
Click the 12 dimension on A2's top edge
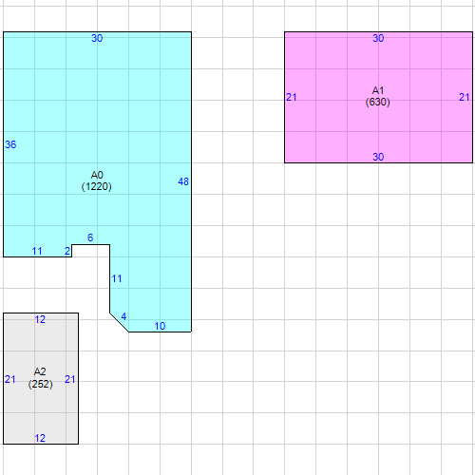point(40,319)
